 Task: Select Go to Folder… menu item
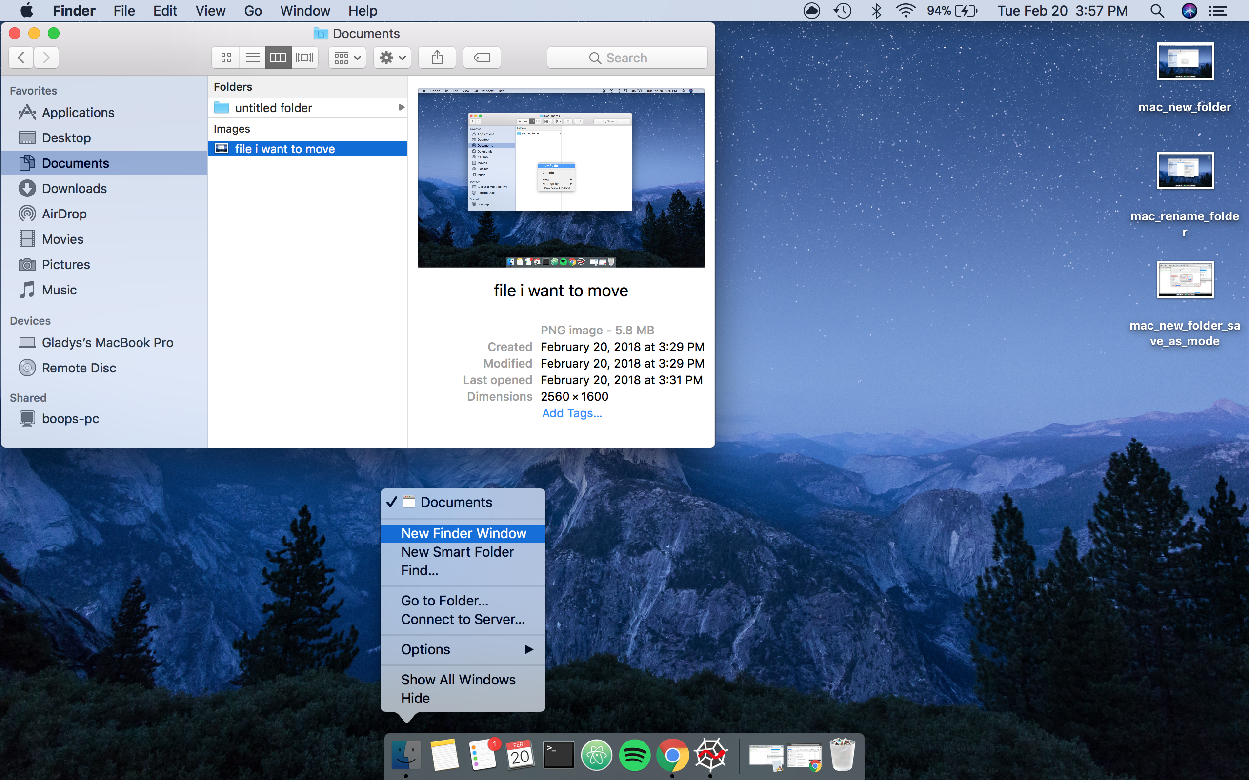(x=463, y=601)
